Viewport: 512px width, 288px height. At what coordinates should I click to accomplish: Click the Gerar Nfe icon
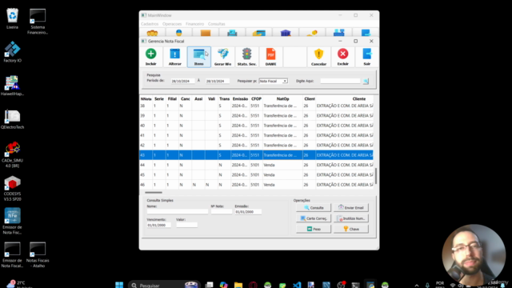[223, 54]
